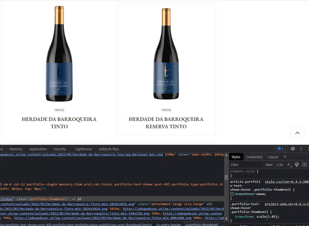Click the transform: scale(1.05) declaration
Viewport: 309px width, 226px height.
coord(257,217)
